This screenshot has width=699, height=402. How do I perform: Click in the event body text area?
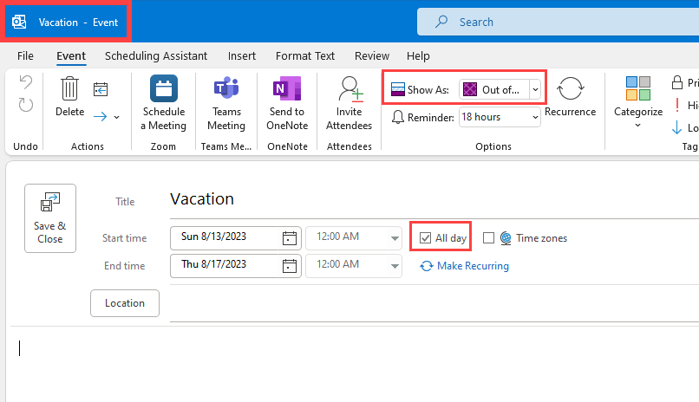[355, 364]
